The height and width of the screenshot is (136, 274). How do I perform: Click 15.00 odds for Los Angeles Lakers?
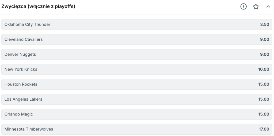tap(264, 99)
